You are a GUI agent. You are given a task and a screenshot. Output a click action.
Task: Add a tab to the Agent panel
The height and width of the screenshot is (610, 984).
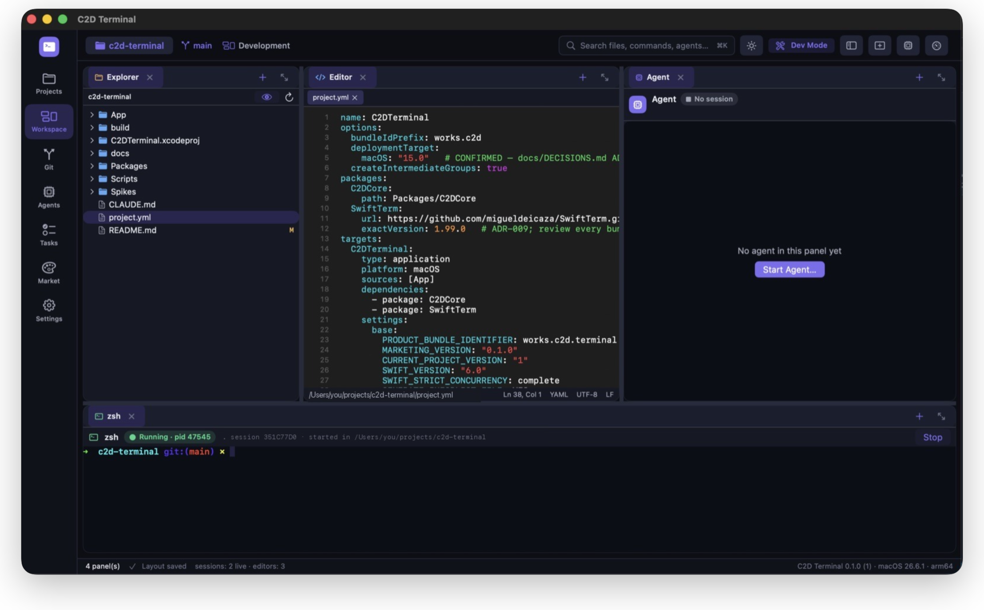point(919,77)
